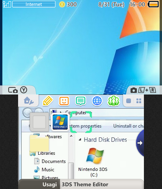162x189 pixels.
Task: Select Libraries in the navigation pane
Action: [x=42, y=153]
